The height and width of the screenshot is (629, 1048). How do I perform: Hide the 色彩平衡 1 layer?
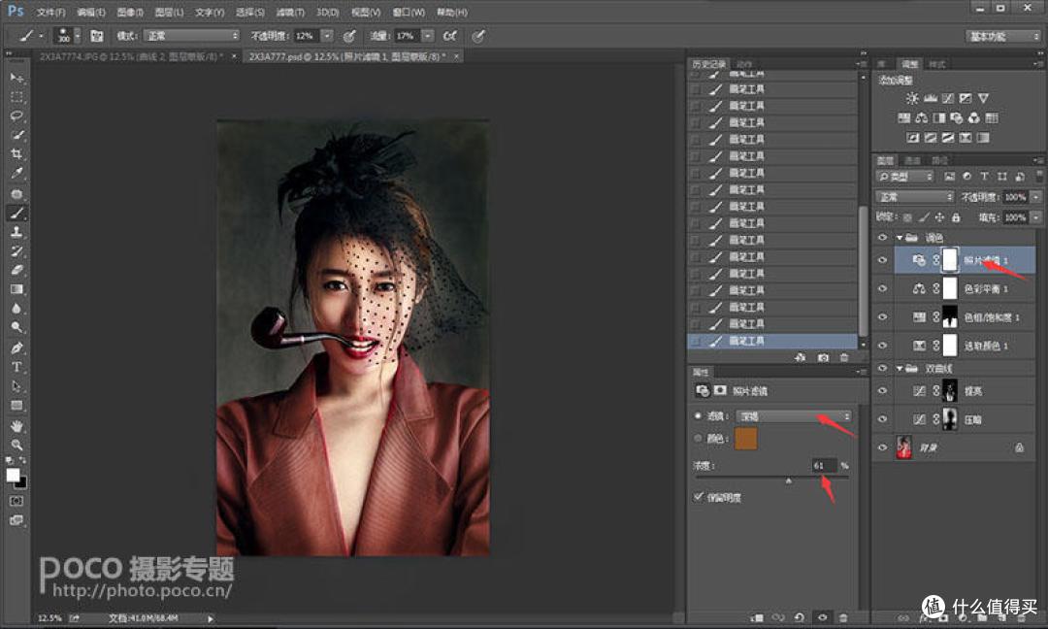pos(882,288)
